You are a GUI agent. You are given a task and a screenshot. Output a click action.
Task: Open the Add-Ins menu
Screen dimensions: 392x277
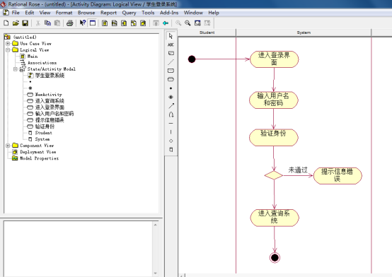pos(169,13)
